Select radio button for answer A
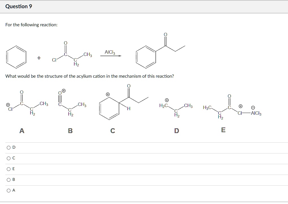 click(x=9, y=190)
